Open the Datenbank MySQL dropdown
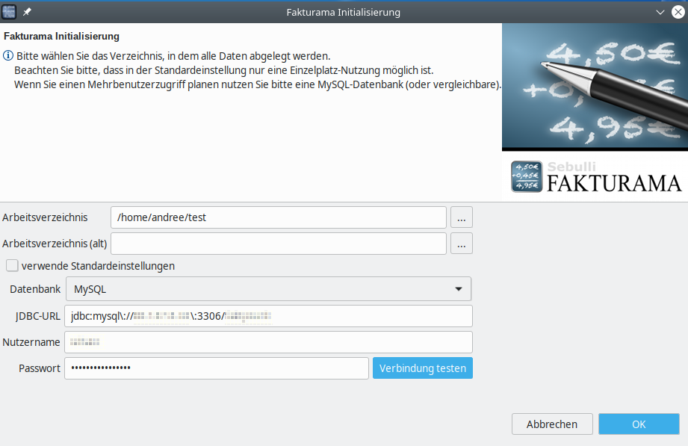The image size is (688, 446). point(268,289)
